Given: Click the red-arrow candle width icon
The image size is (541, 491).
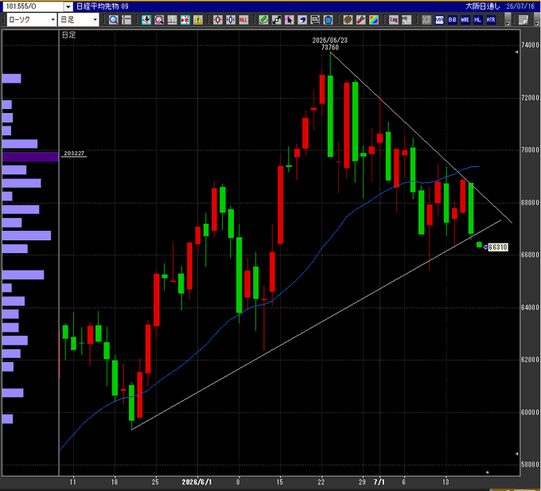Looking at the screenshot, I should [x=218, y=20].
